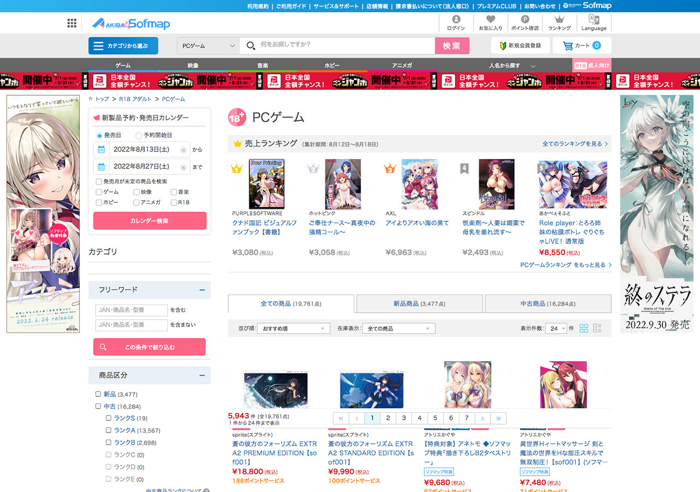Open the sort order おすすめ順 dropdown
The width and height of the screenshot is (700, 492).
click(294, 329)
